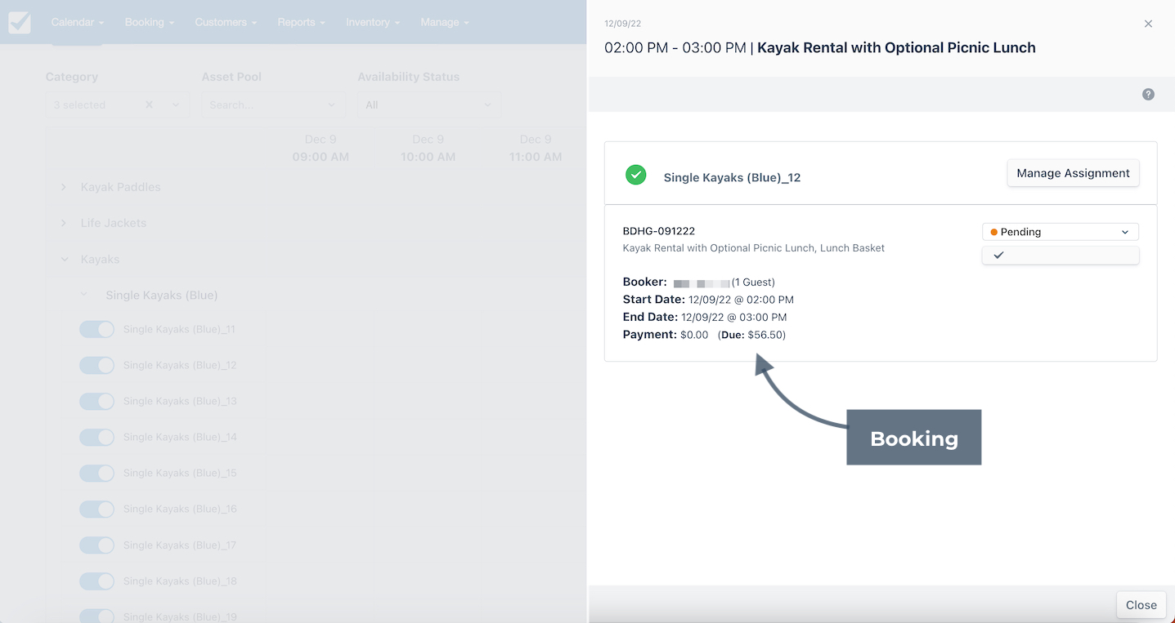Toggle Single Kayaks (Blue)_15 switch

(x=96, y=473)
